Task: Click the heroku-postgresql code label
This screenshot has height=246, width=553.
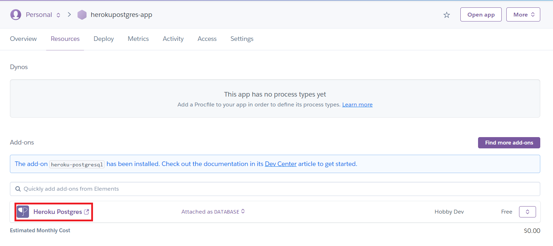Action: click(77, 164)
